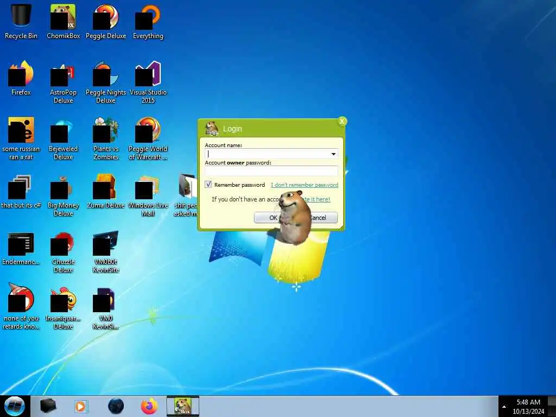Viewport: 556px width, 417px height.
Task: Select the Windows Live Mail icon
Action: pyautogui.click(x=148, y=195)
